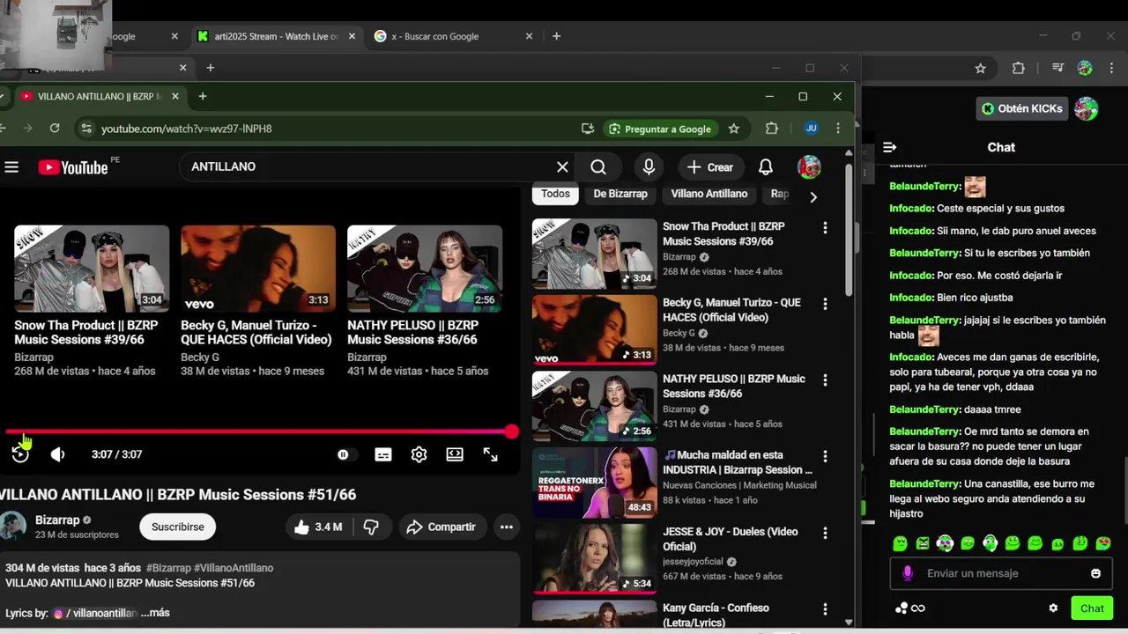Open Chrome three-dot menu in YouTube window

click(x=838, y=129)
